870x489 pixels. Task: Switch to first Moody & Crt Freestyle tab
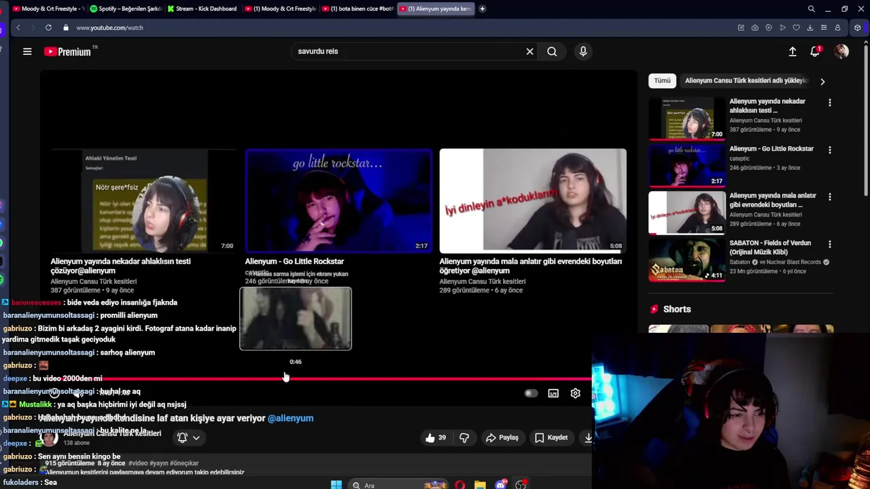(x=48, y=9)
